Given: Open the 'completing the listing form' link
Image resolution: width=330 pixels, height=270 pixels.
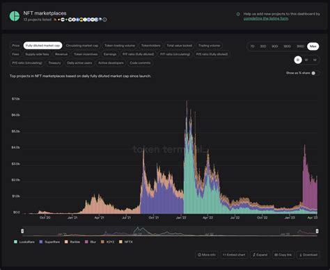Looking at the screenshot, I should (x=266, y=18).
